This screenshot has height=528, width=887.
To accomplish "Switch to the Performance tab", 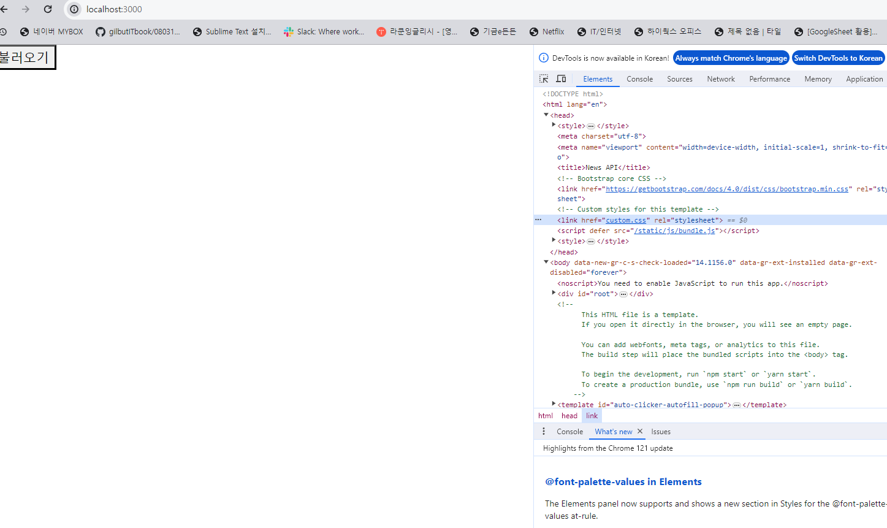I will tap(769, 79).
